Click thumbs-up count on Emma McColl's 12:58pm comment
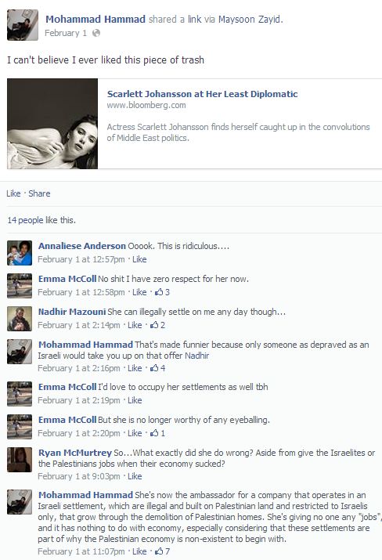This screenshot has width=382, height=560. click(168, 292)
